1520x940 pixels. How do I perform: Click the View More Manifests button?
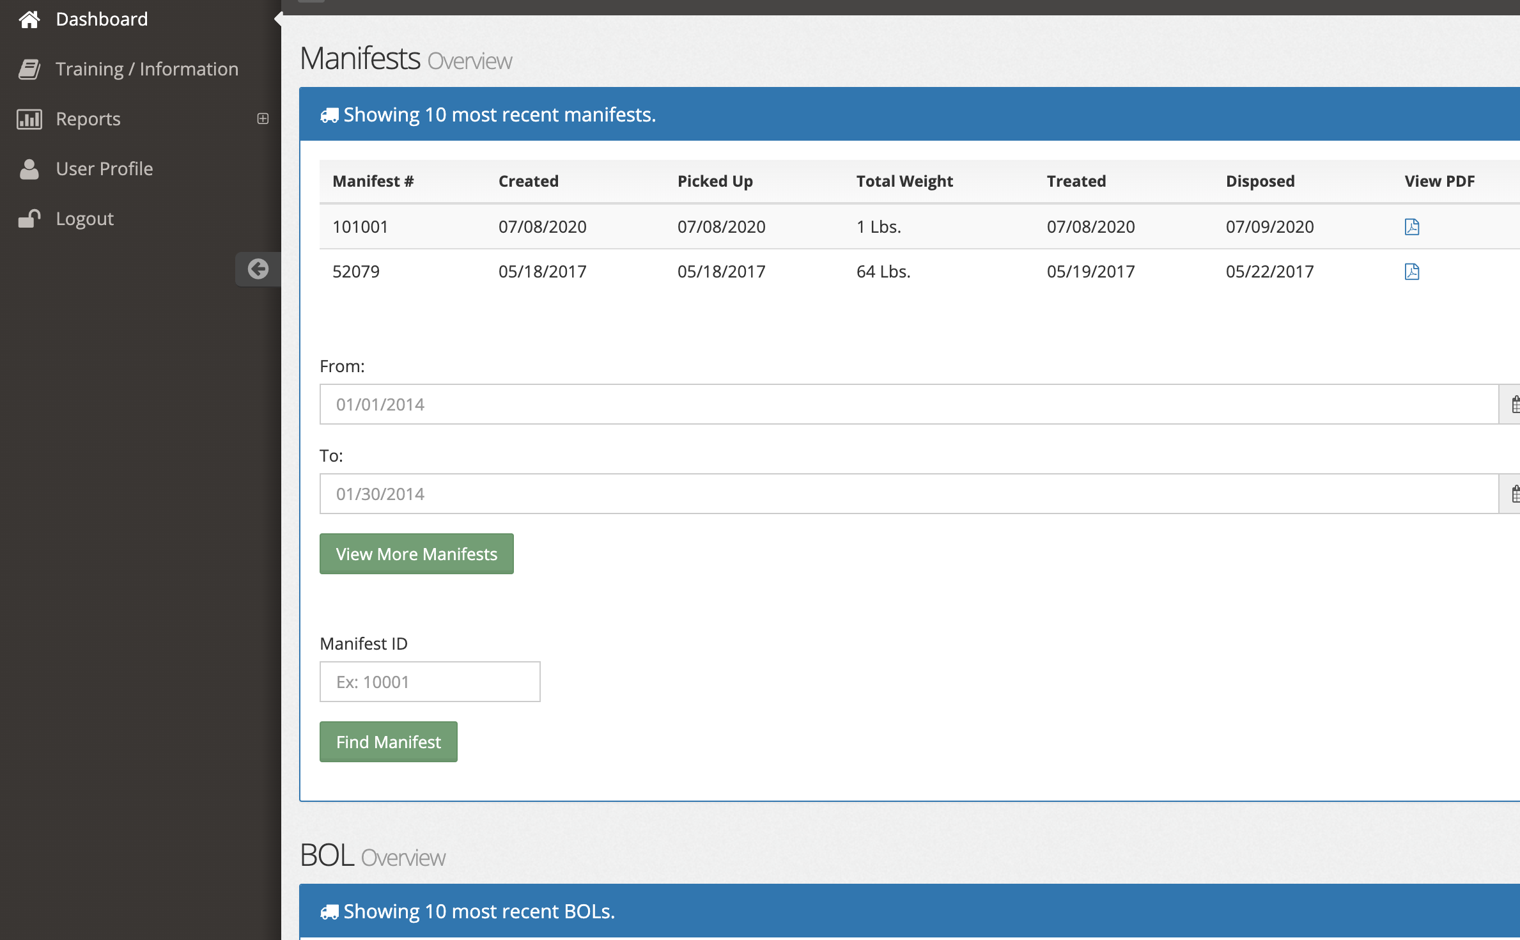417,554
